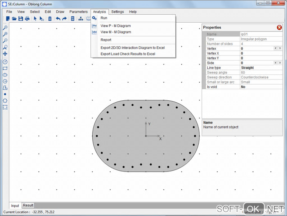Select the Zoom In magnifier tool

click(5, 34)
